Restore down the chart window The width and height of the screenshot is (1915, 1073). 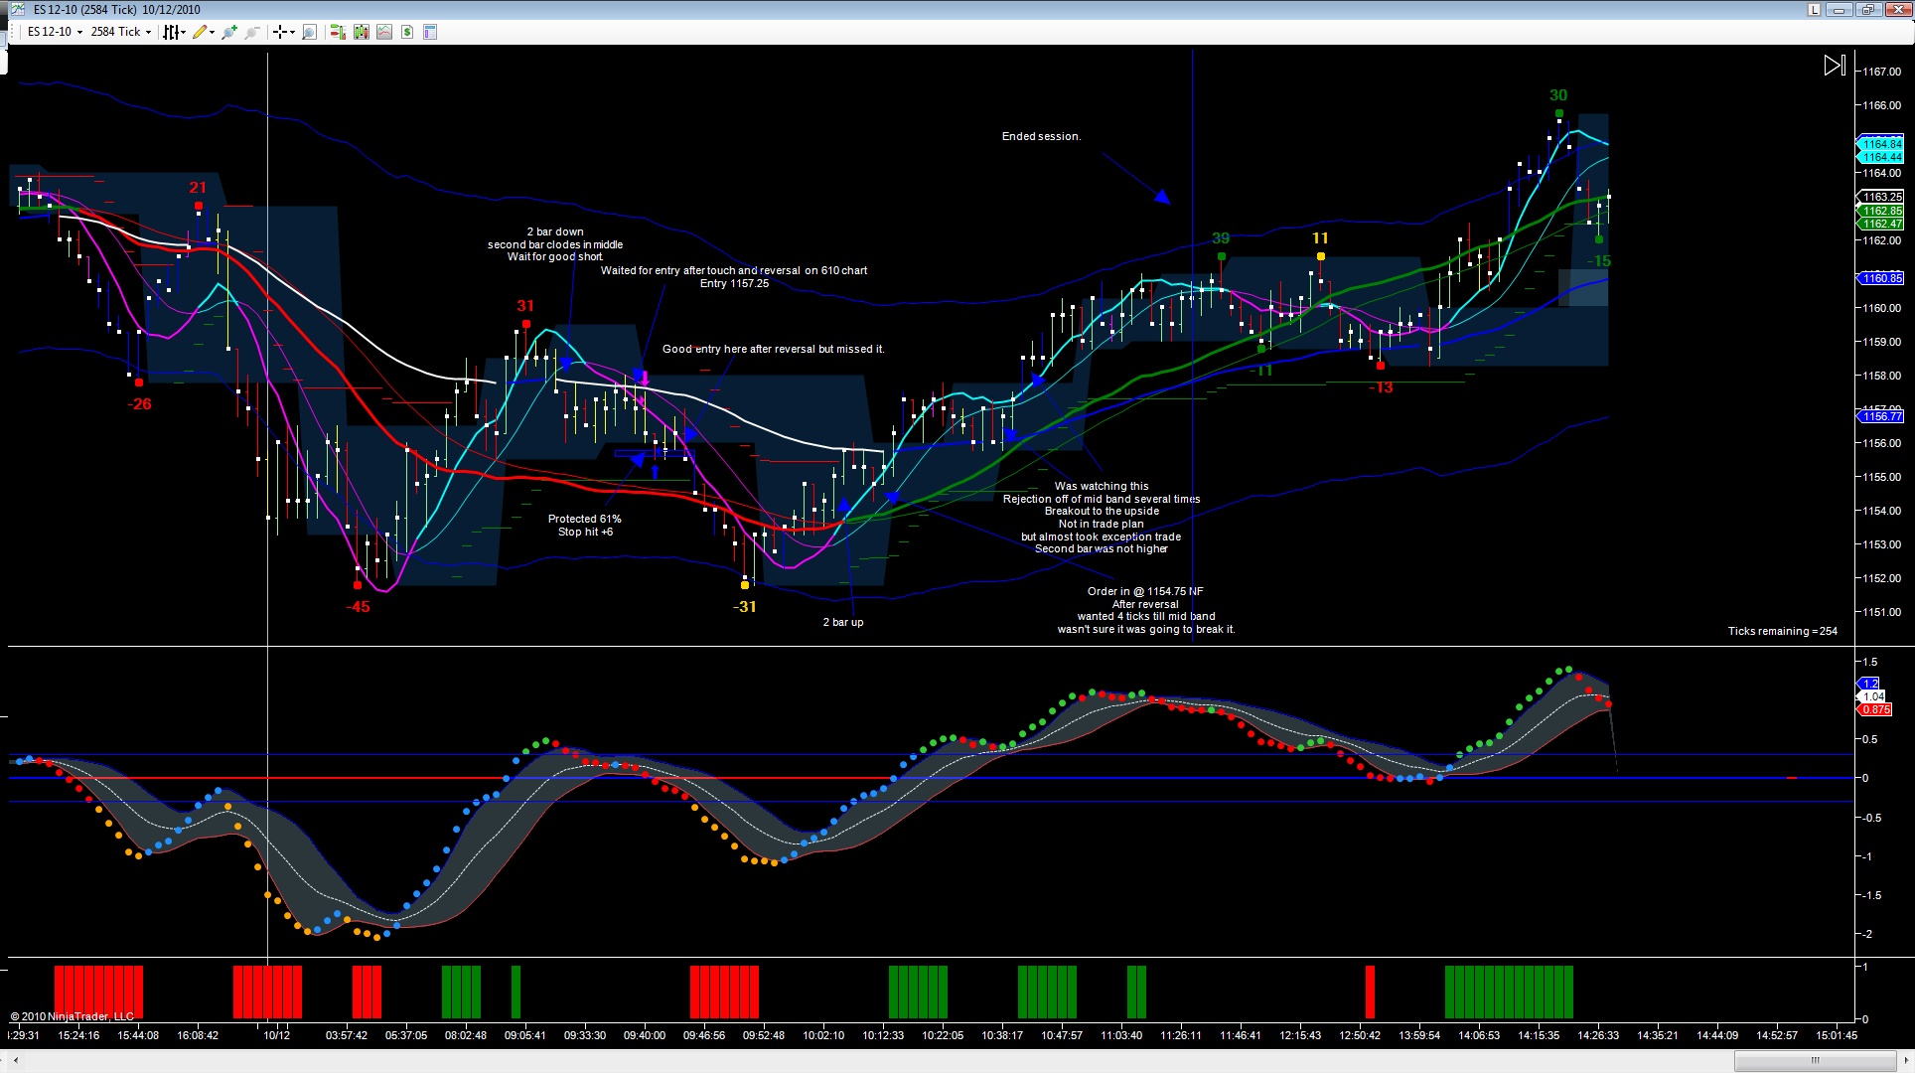(x=1867, y=10)
